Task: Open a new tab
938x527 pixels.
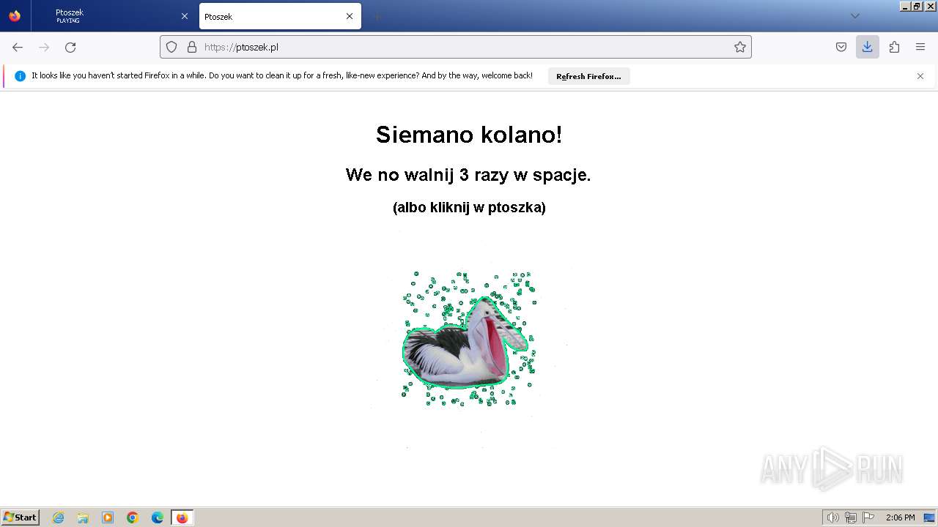Action: point(377,16)
